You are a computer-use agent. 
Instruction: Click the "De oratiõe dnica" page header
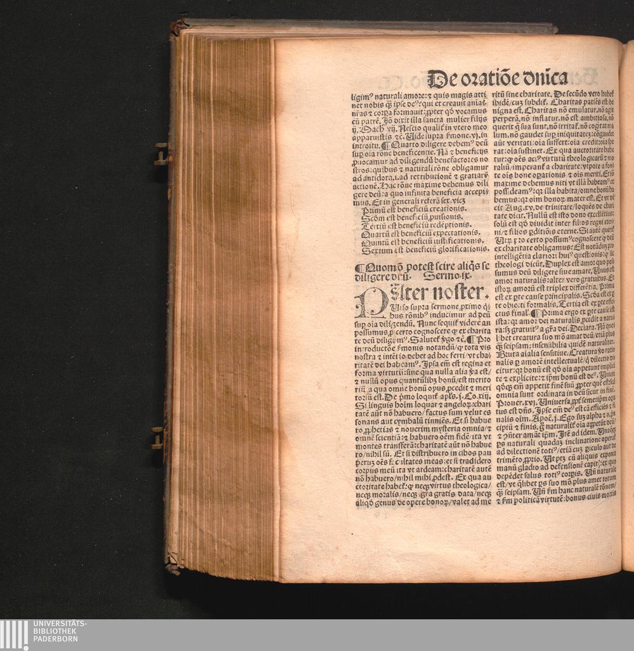(x=497, y=78)
